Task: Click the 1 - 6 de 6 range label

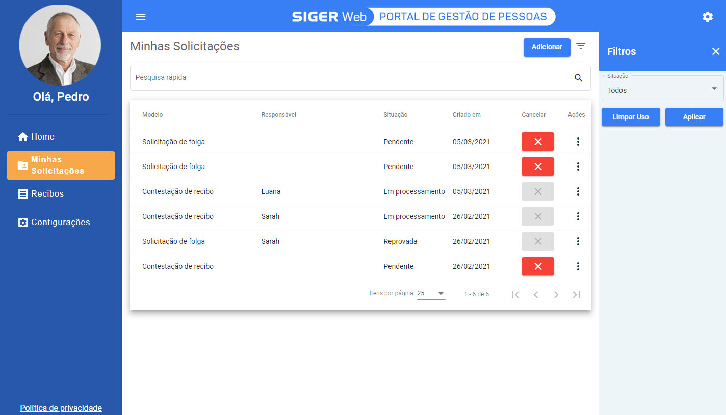Action: (477, 294)
